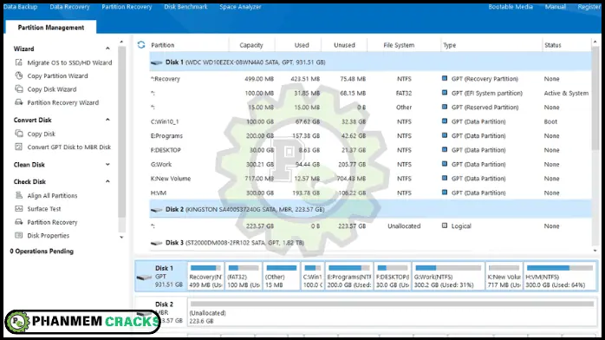Open Partition Recovery in top bar
605x340 pixels.
pos(127,7)
